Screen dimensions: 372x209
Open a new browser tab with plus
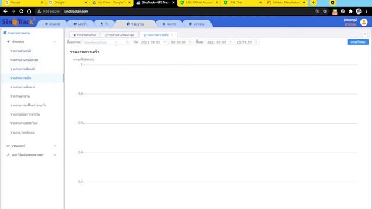tap(313, 2)
